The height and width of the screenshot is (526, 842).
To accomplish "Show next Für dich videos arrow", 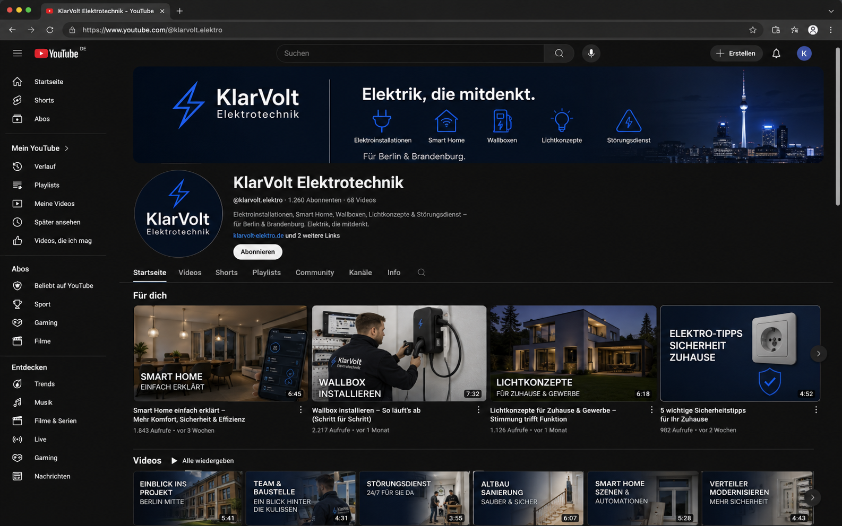I will [819, 354].
